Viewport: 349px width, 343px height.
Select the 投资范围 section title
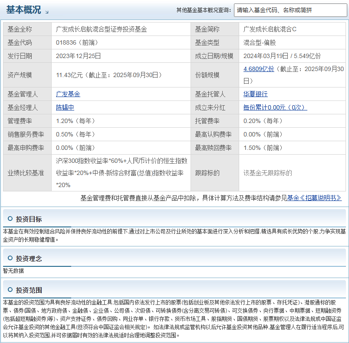[x=29, y=290]
